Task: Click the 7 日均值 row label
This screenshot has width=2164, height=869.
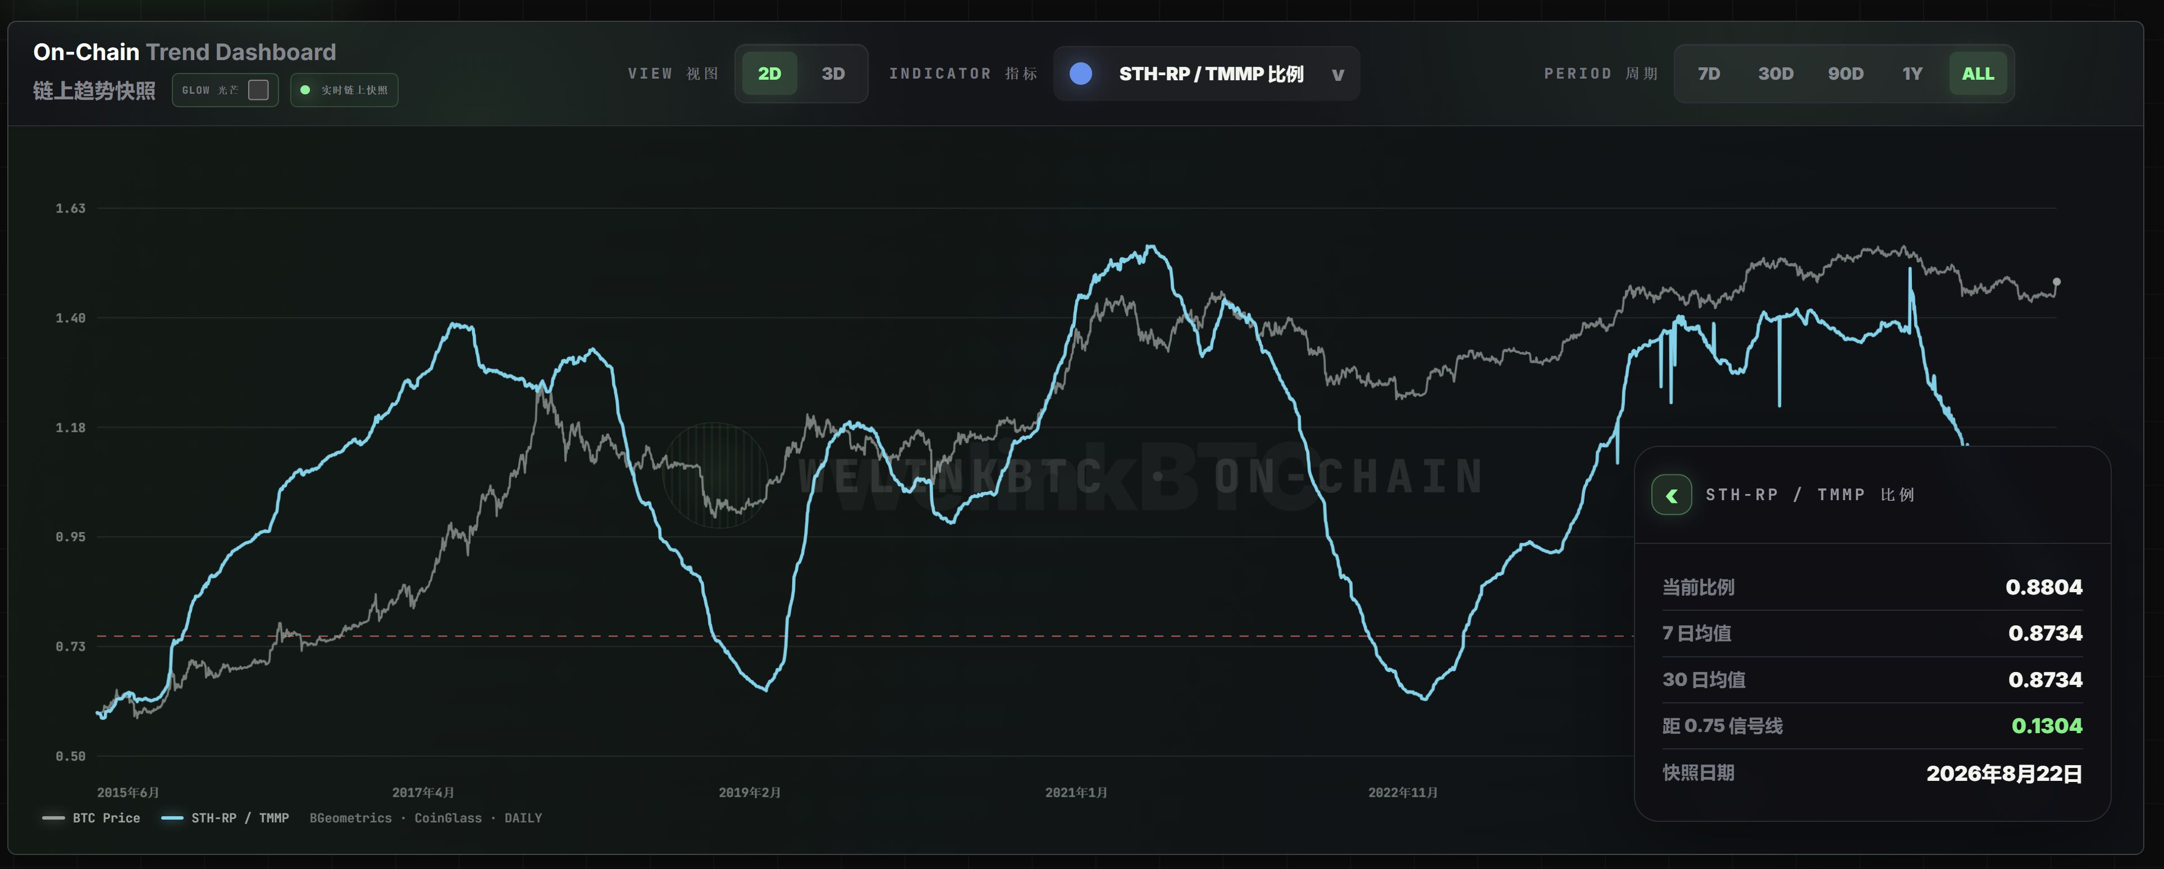Action: (x=1697, y=634)
